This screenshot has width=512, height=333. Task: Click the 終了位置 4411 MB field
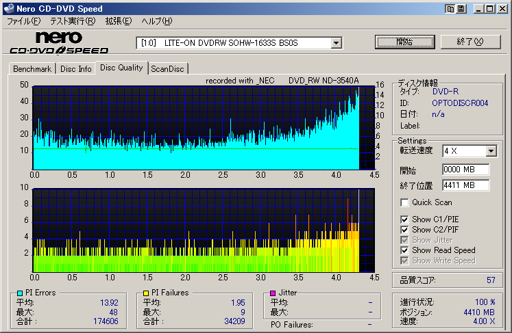click(466, 185)
